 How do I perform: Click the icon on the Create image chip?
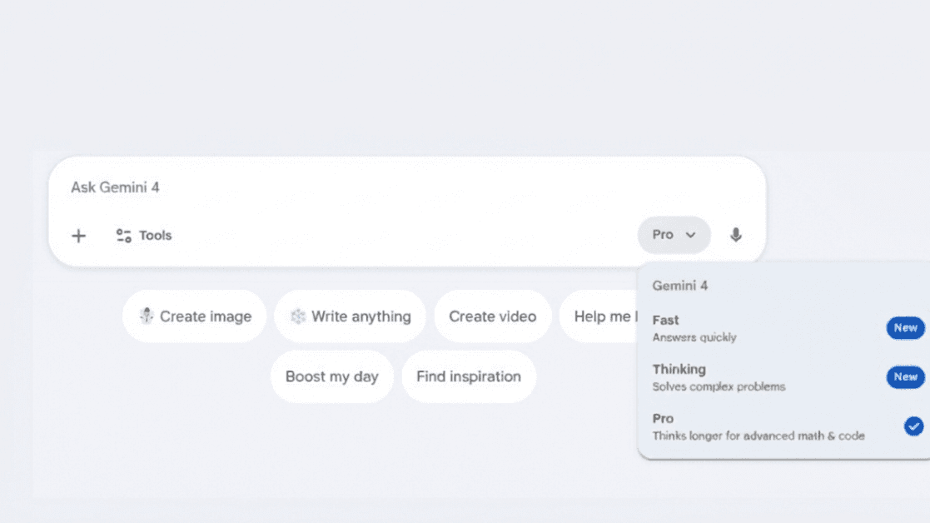pyautogui.click(x=147, y=316)
